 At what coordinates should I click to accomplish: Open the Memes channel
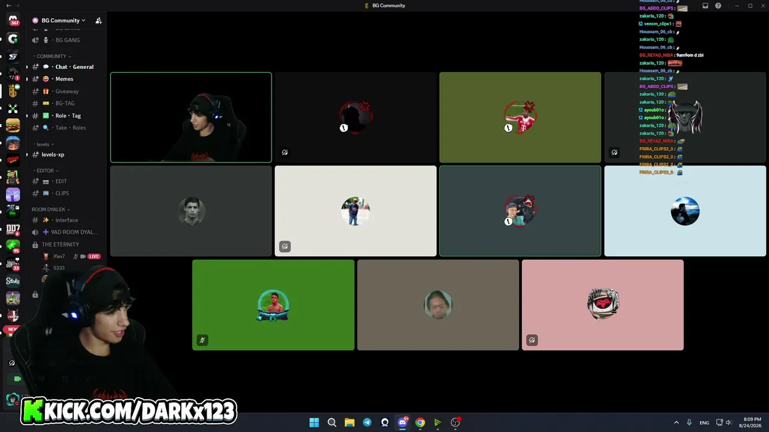click(67, 79)
